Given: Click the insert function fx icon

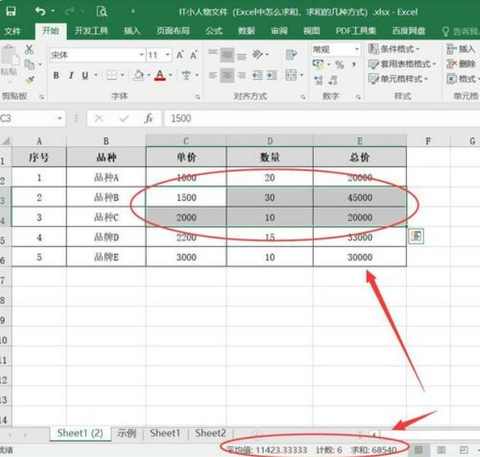Looking at the screenshot, I should pos(148,119).
